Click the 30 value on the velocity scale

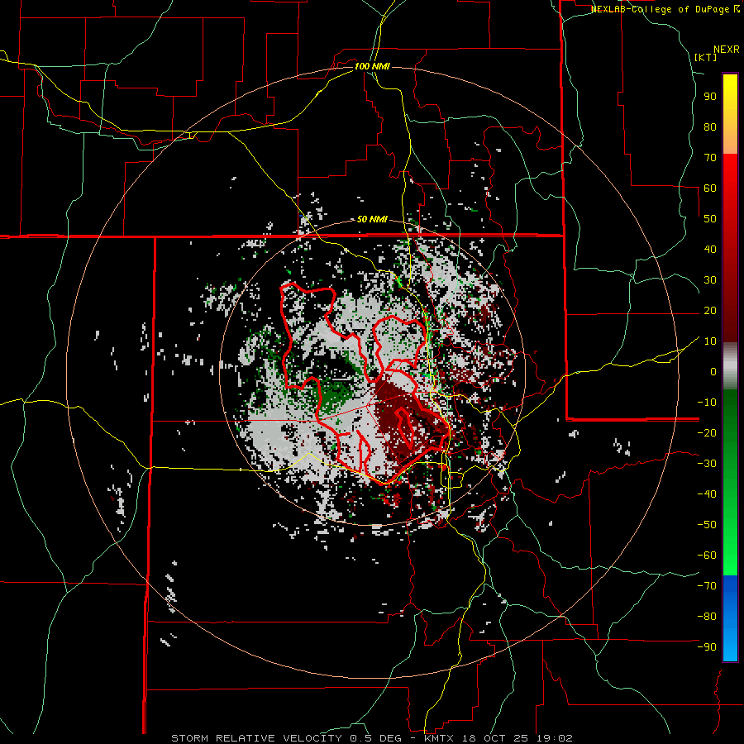710,280
